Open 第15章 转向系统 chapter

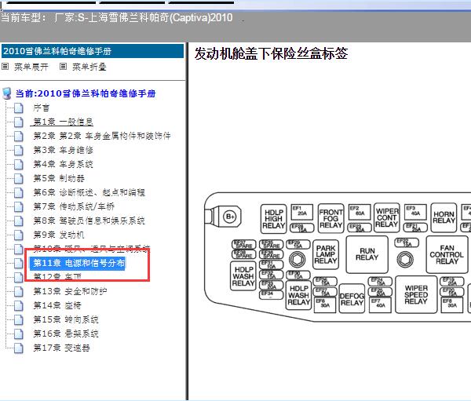point(66,319)
